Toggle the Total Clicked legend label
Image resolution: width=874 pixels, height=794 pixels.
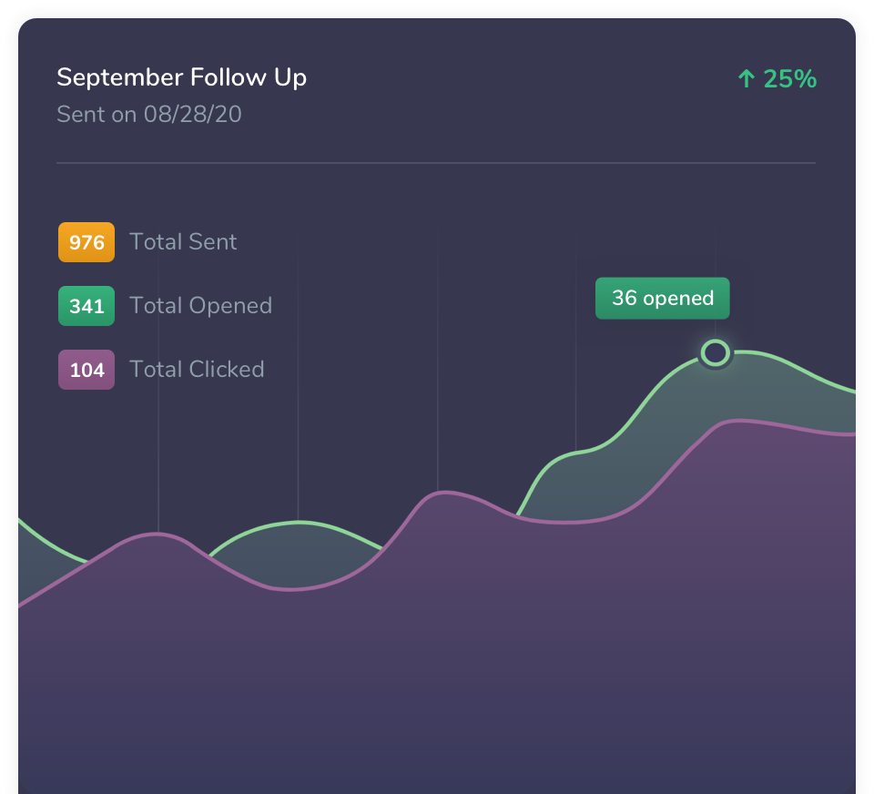pyautogui.click(x=197, y=370)
